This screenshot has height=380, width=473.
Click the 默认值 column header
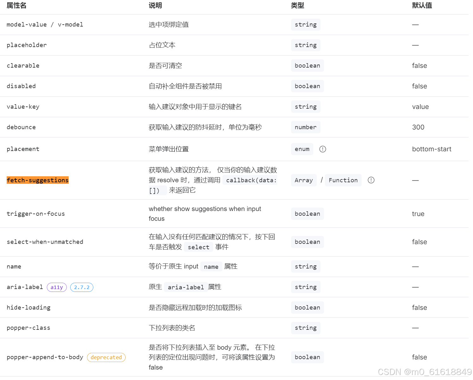tap(422, 5)
